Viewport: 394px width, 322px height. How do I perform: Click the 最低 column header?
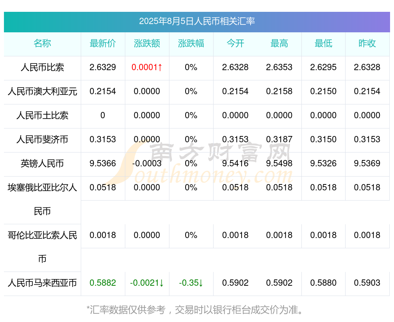[x=323, y=43]
